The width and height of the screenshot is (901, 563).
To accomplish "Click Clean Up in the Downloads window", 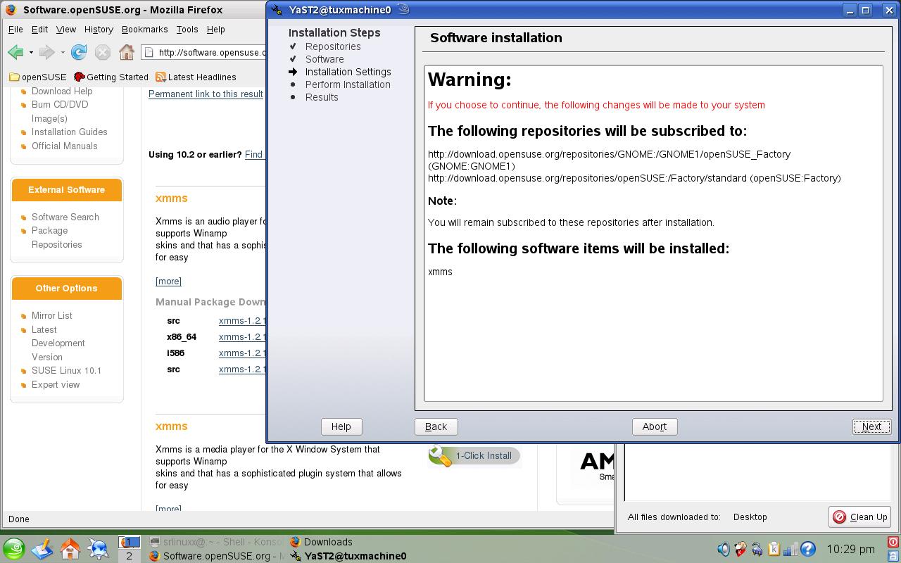I will 859,517.
